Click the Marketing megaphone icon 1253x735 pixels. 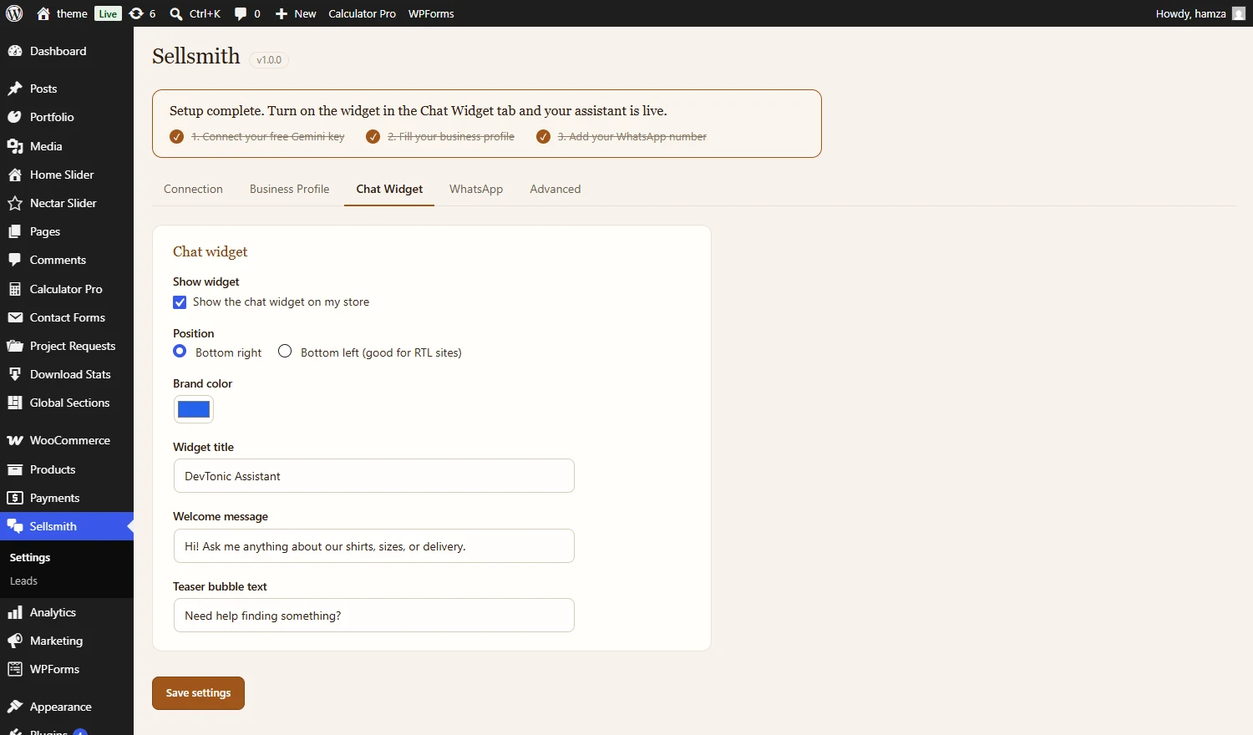pos(15,641)
